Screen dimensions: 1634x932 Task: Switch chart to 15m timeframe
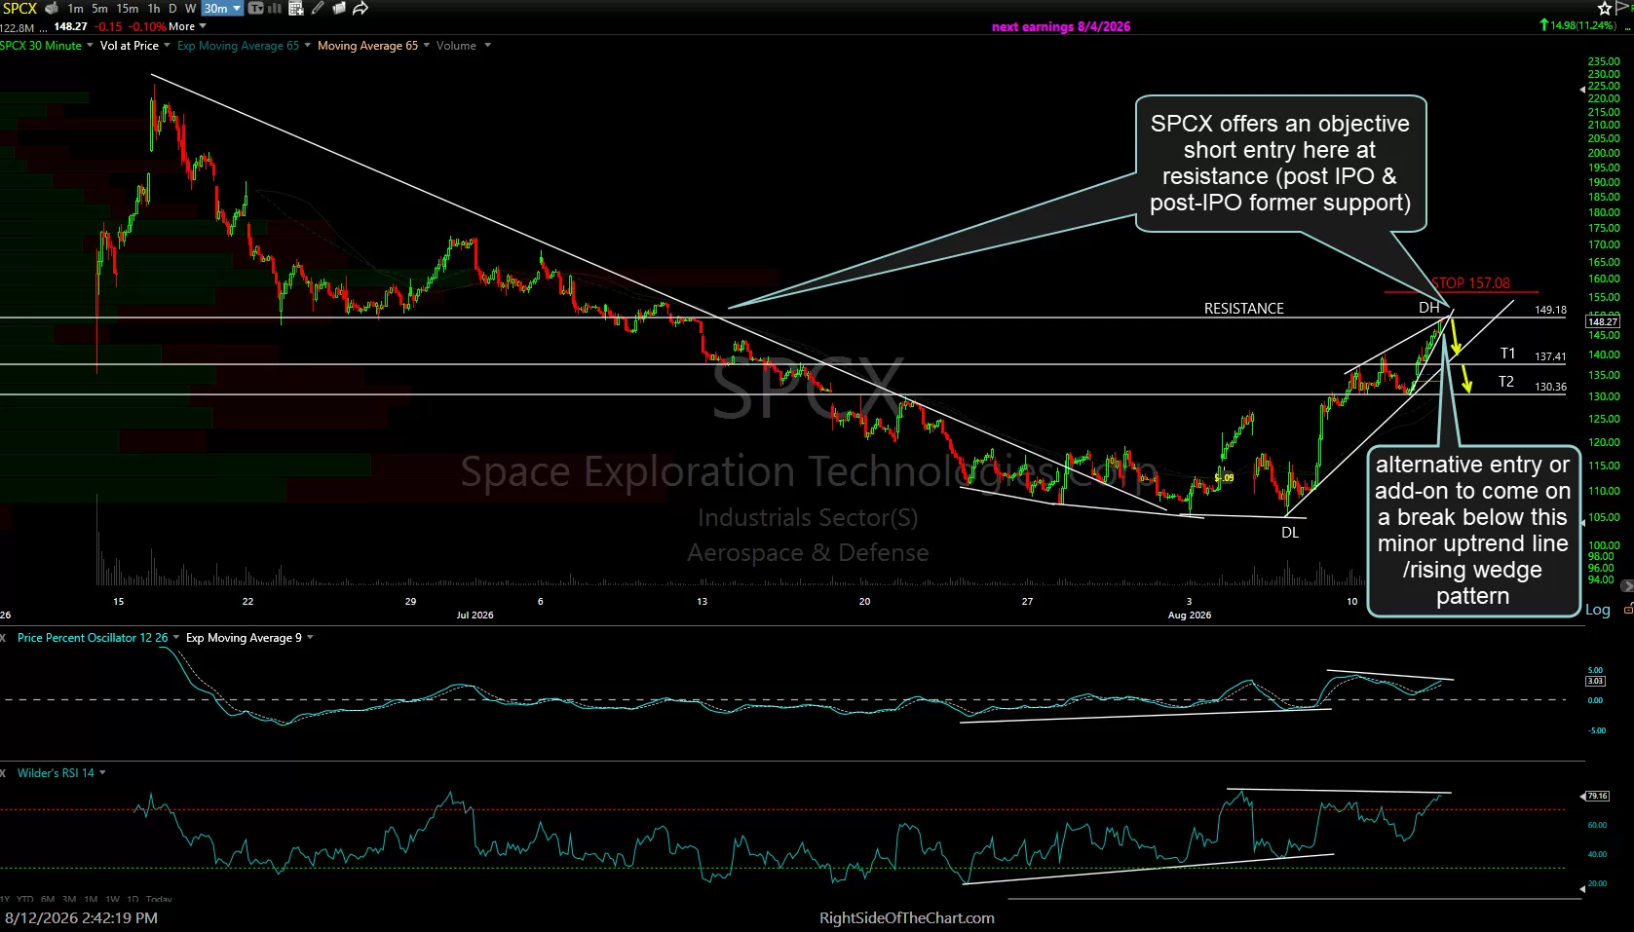point(127,8)
